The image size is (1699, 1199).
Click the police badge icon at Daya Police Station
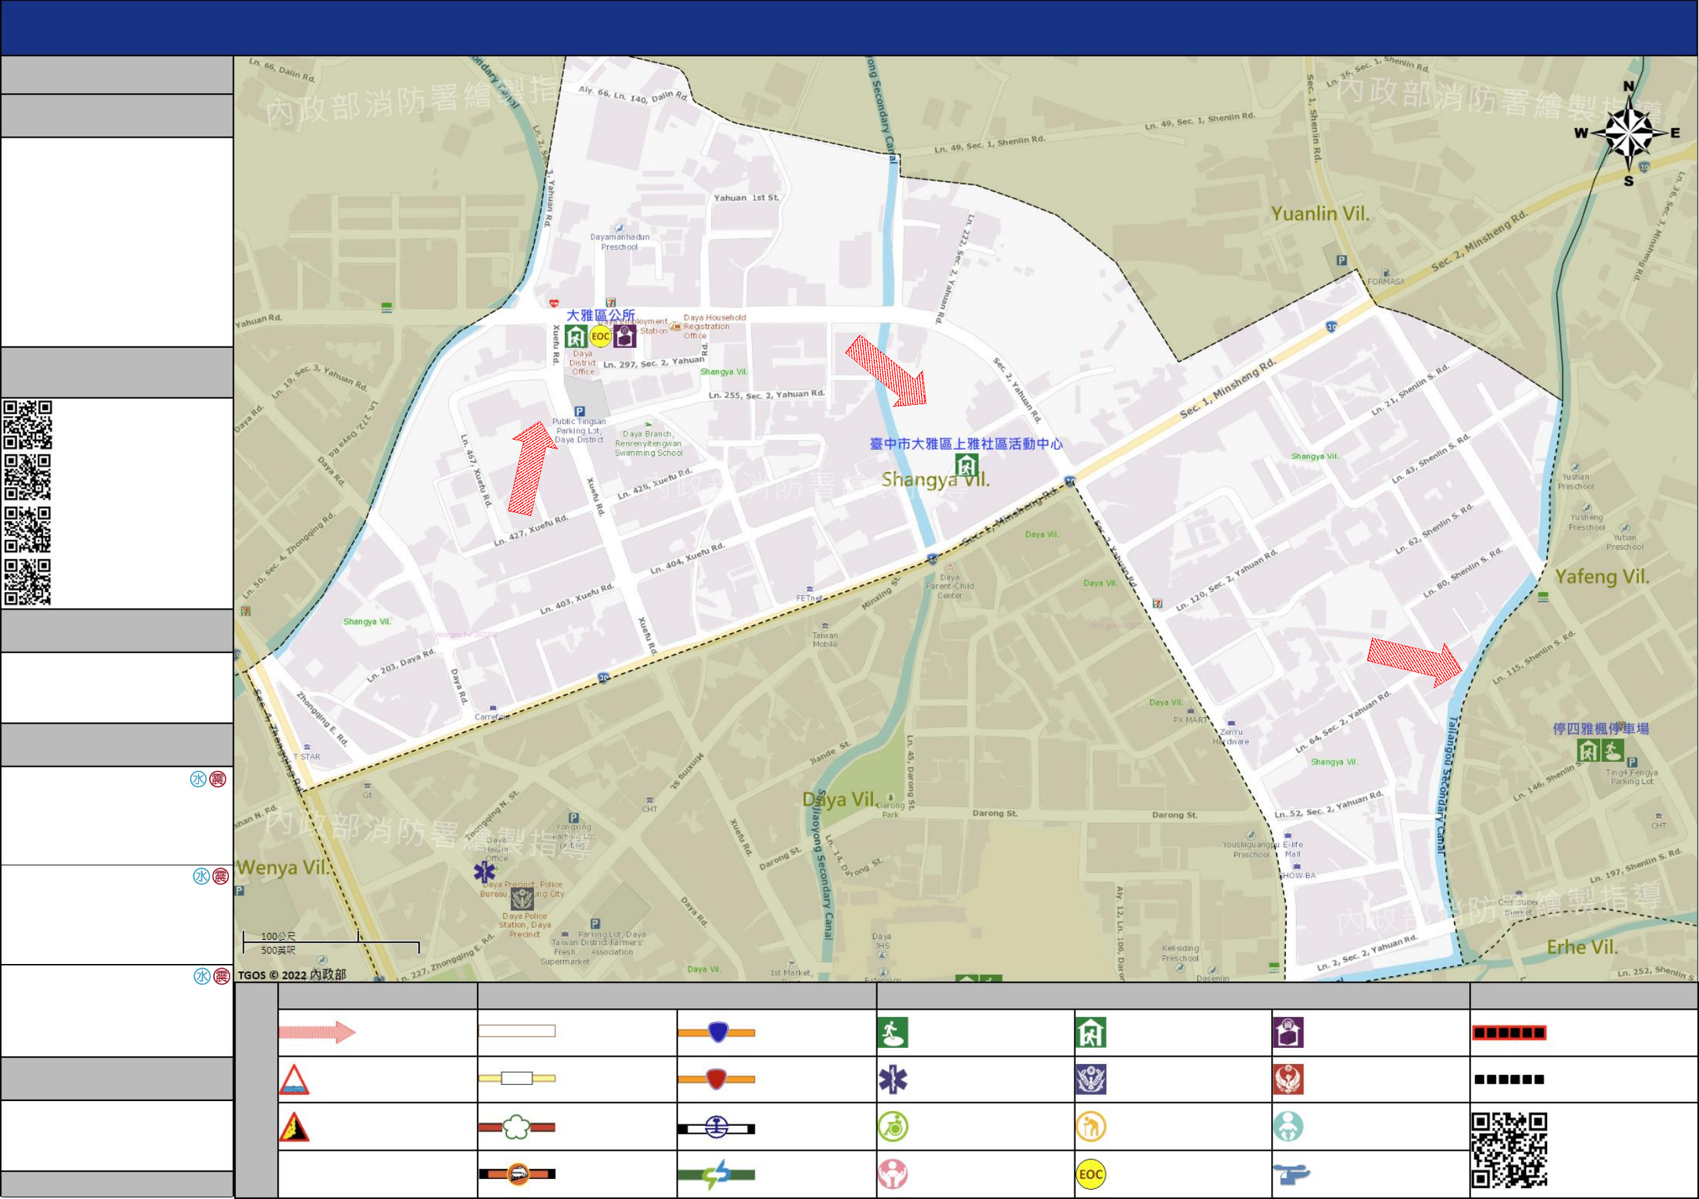522,900
